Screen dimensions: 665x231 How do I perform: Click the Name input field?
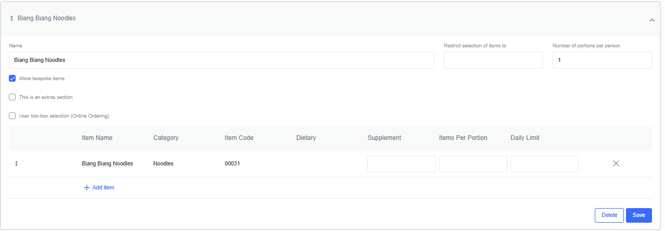click(x=222, y=60)
